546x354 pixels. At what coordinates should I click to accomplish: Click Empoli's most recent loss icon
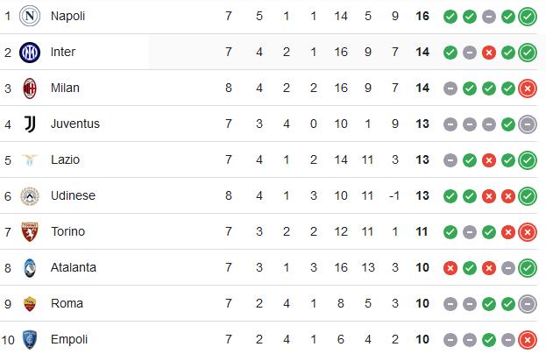point(528,340)
